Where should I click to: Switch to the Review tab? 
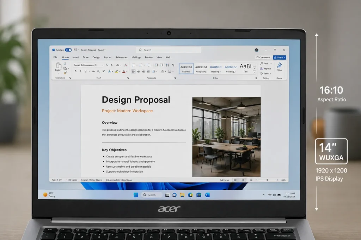[148, 57]
